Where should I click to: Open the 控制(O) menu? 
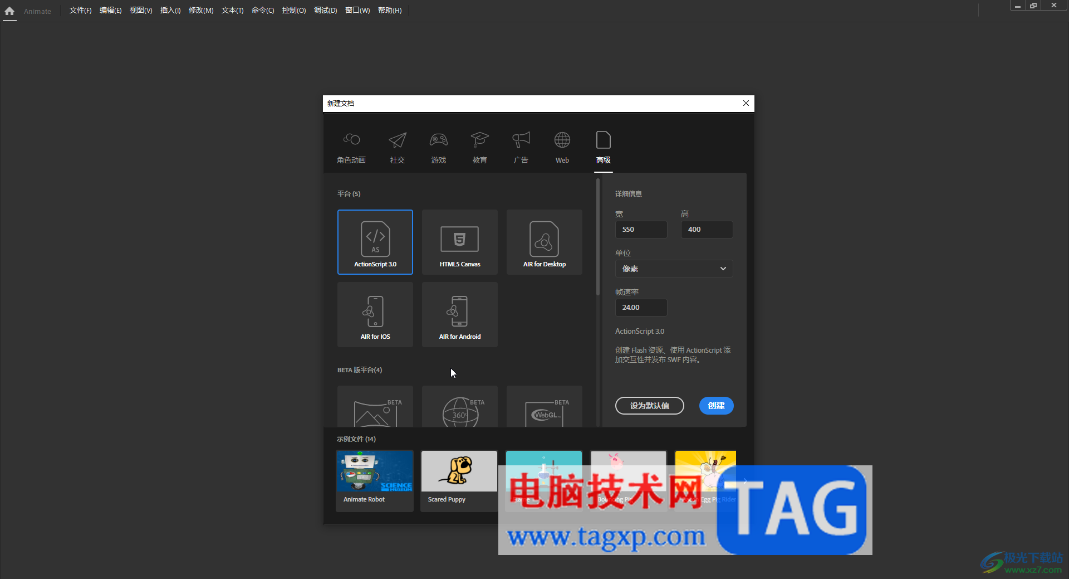pyautogui.click(x=293, y=11)
